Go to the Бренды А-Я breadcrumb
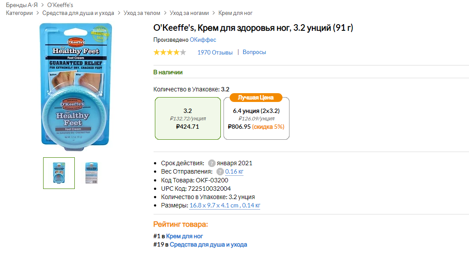 tap(22, 5)
